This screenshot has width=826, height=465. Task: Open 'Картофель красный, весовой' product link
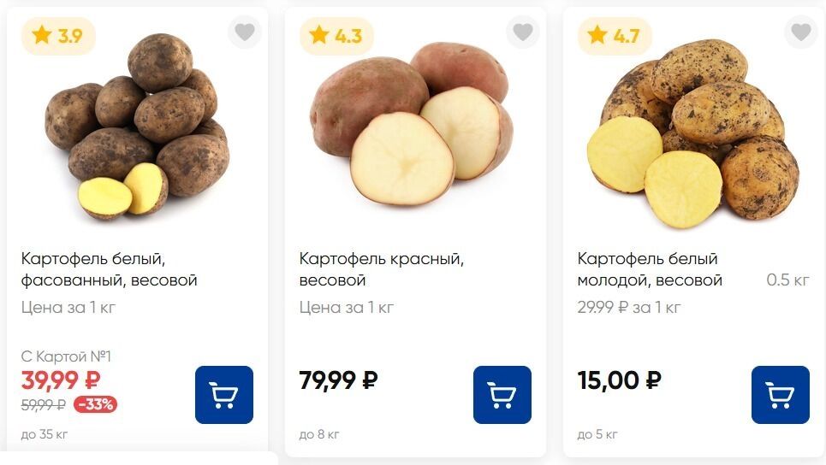pyautogui.click(x=381, y=269)
